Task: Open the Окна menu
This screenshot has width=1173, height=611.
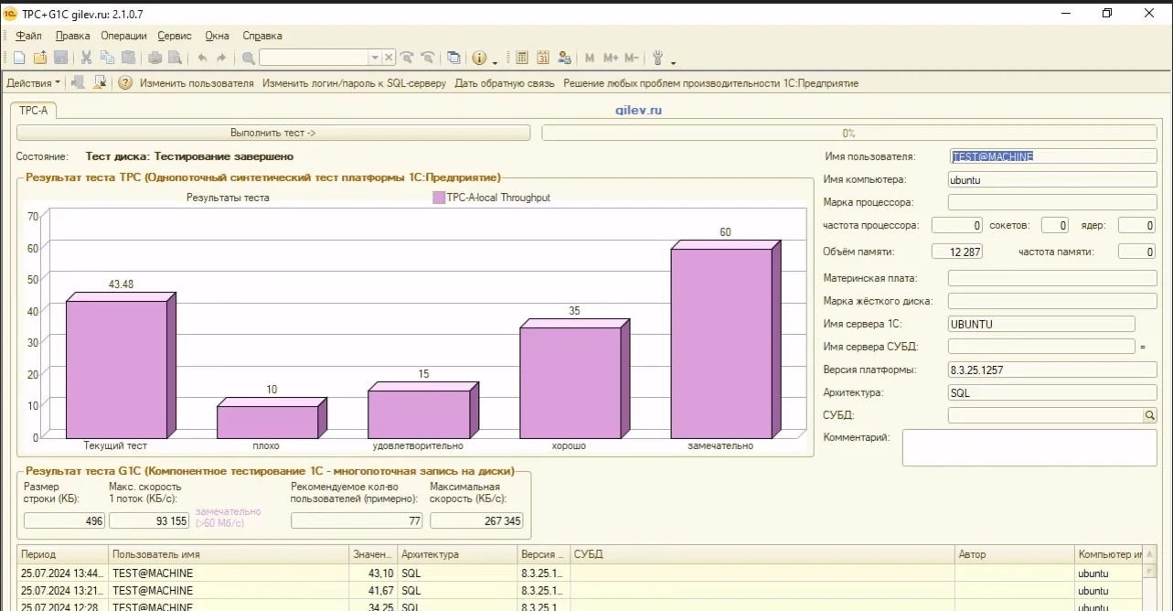Action: coord(217,36)
